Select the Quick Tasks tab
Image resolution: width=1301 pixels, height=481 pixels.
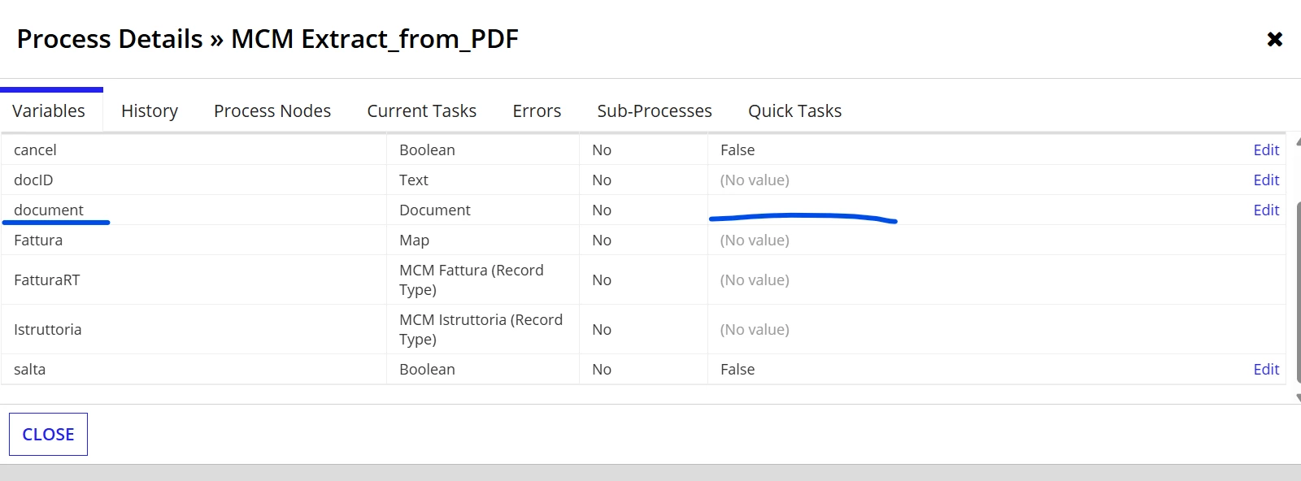794,110
